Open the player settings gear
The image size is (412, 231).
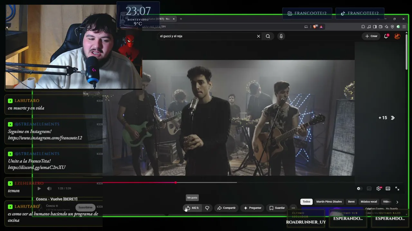(379, 189)
